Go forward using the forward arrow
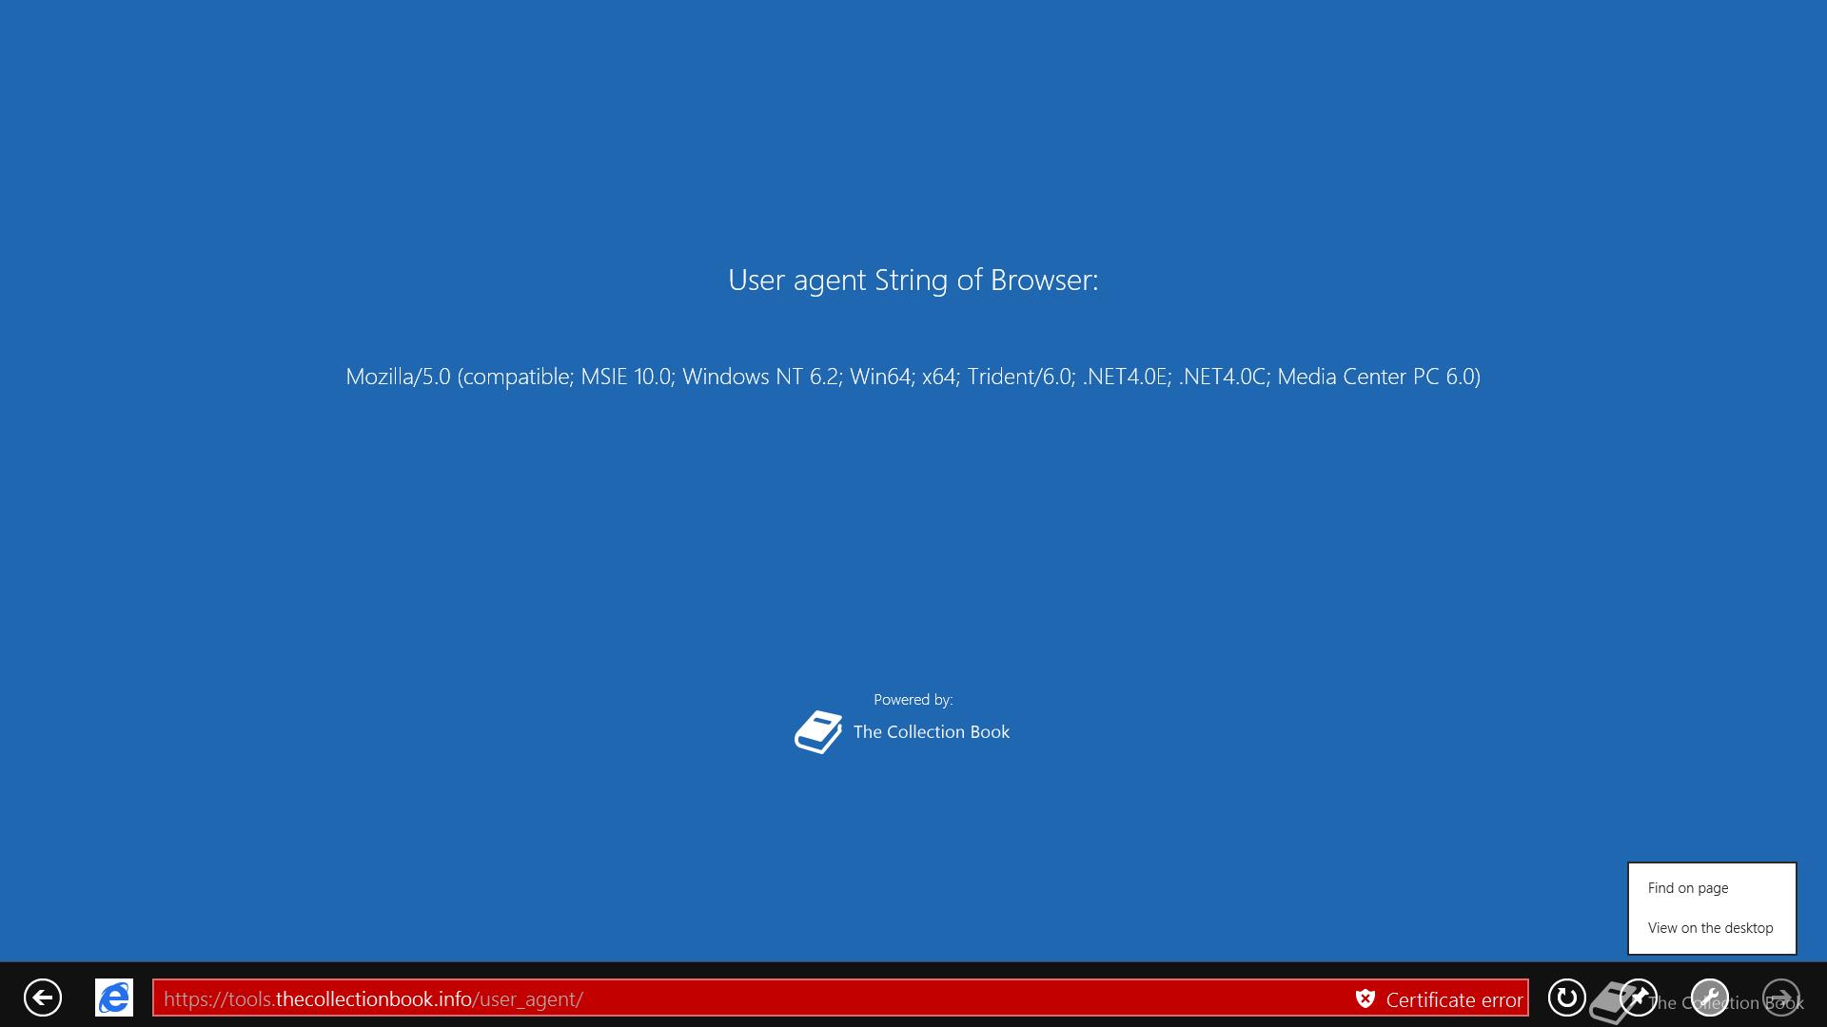Screen dimensions: 1827x1027 1781,998
